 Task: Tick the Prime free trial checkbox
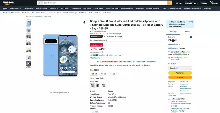(x=168, y=22)
